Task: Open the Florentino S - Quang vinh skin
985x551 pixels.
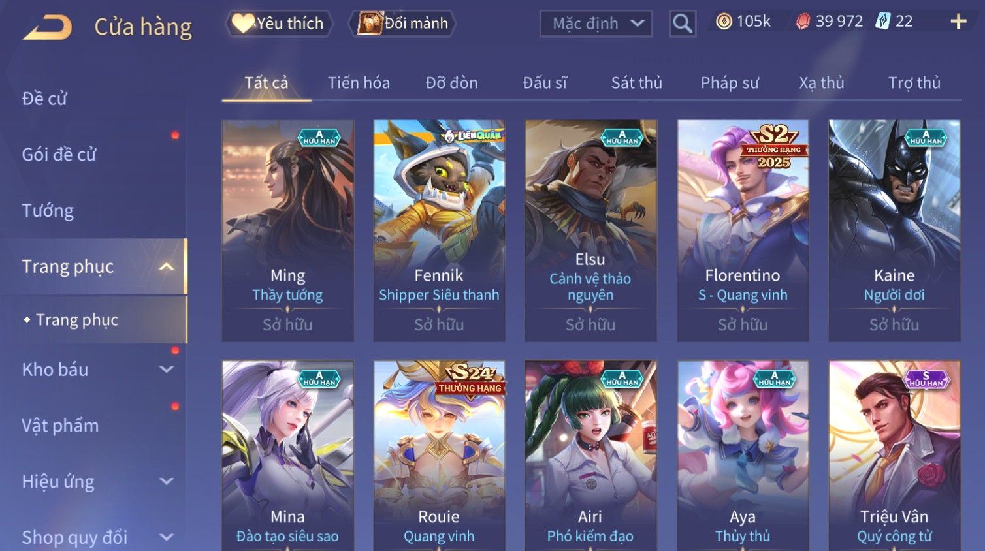Action: [743, 230]
